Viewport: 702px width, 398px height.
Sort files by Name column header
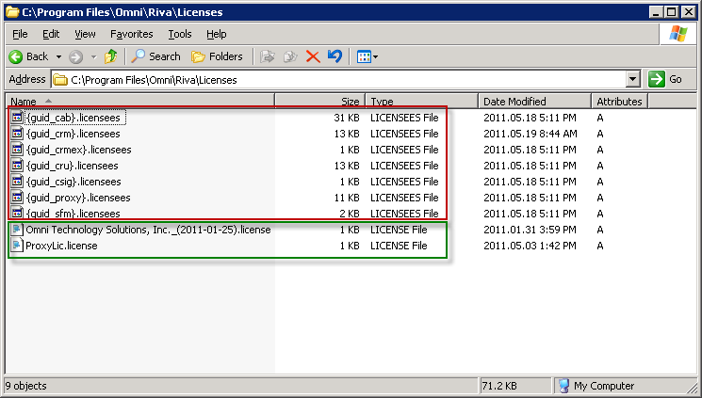[140, 102]
